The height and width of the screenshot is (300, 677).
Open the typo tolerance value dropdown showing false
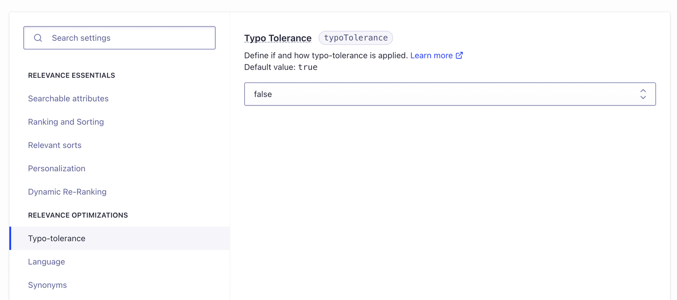[450, 94]
